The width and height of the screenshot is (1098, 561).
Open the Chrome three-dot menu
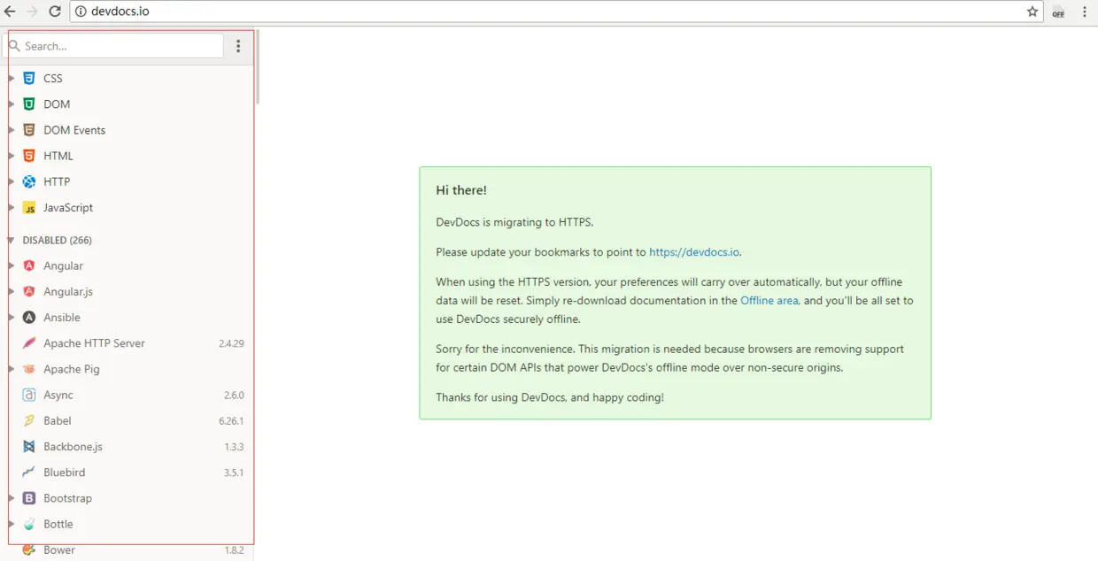[x=1085, y=12]
